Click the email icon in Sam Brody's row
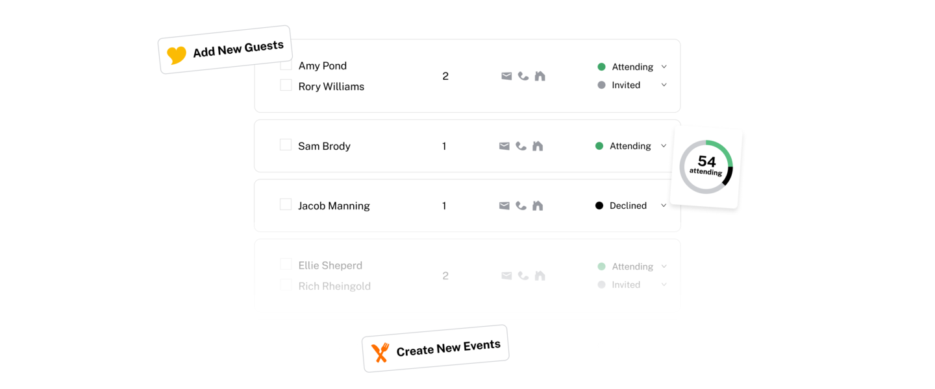The image size is (935, 389). point(504,146)
